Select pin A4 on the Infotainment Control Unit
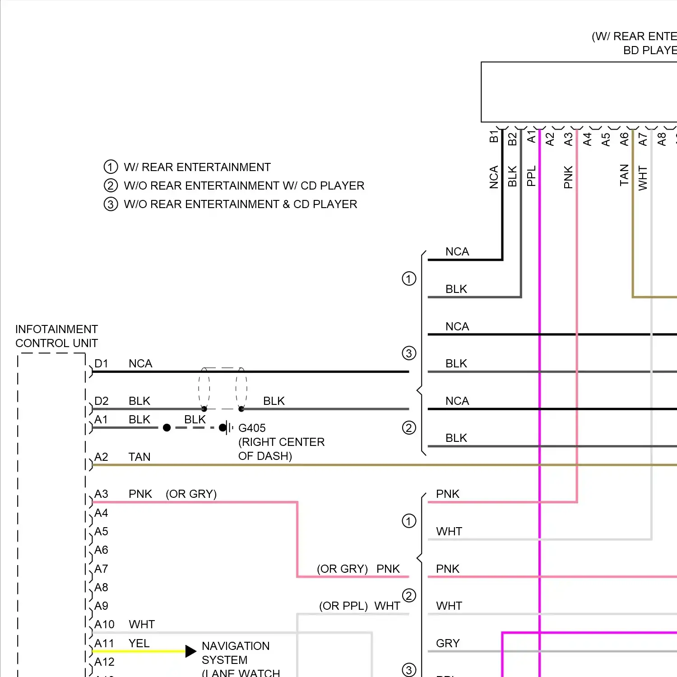 [x=101, y=513]
